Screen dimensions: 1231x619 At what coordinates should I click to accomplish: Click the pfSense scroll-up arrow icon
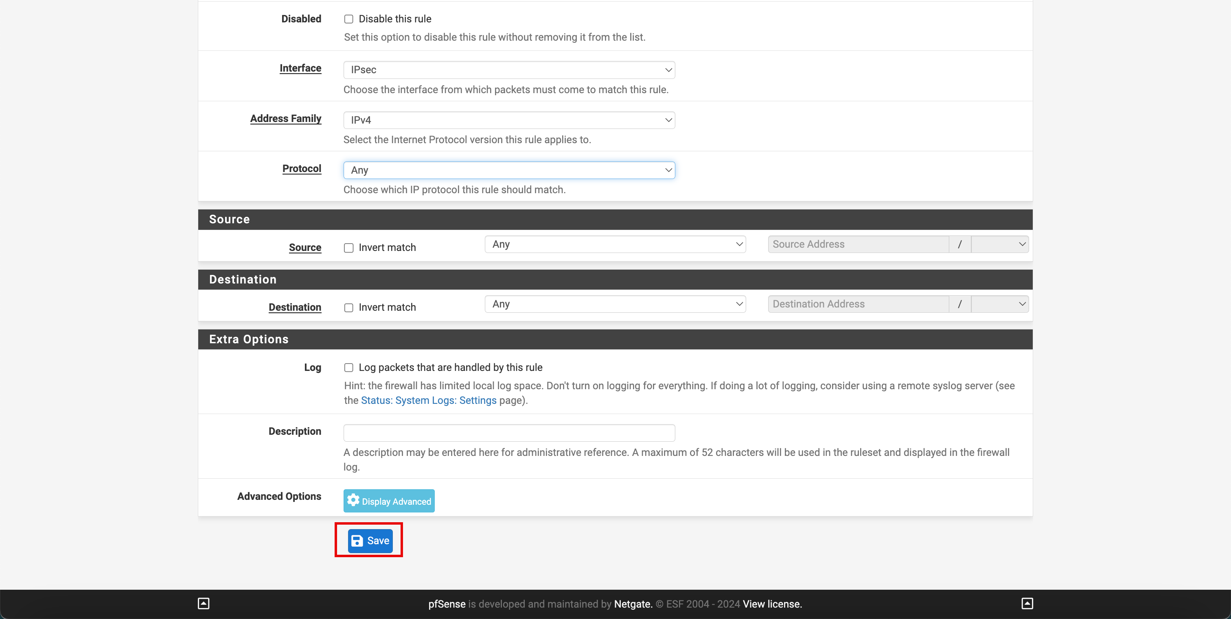coord(203,603)
